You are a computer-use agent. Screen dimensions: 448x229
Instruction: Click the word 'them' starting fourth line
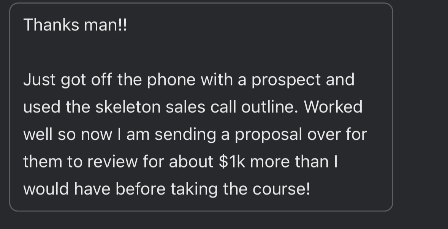43,162
